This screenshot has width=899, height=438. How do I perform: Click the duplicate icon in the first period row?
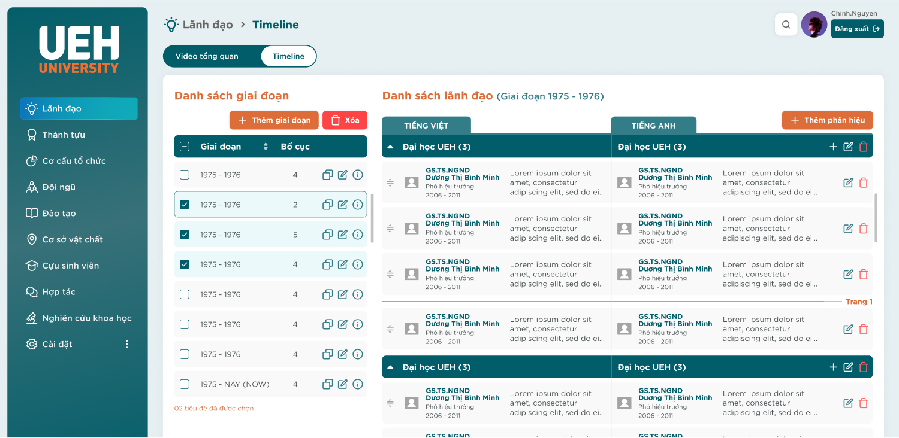click(x=327, y=175)
